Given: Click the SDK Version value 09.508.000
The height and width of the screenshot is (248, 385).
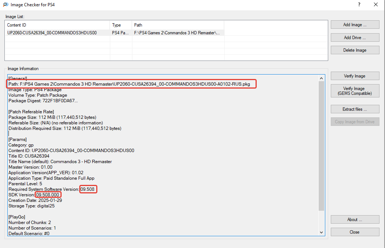Looking at the screenshot, I should [x=48, y=195].
